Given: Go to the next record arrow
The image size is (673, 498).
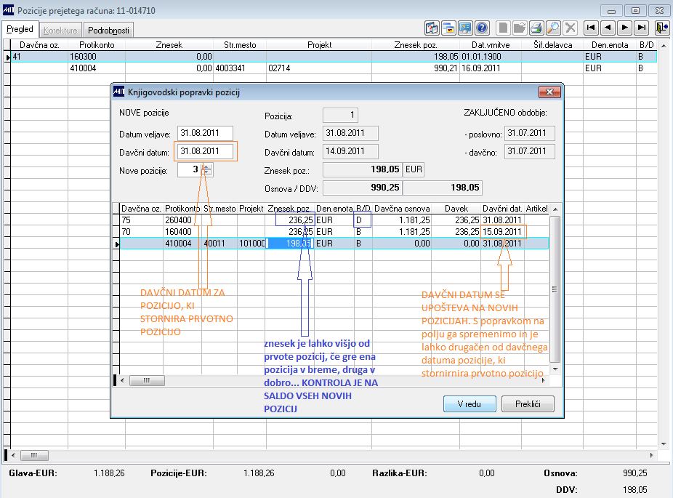Looking at the screenshot, I should (x=625, y=28).
